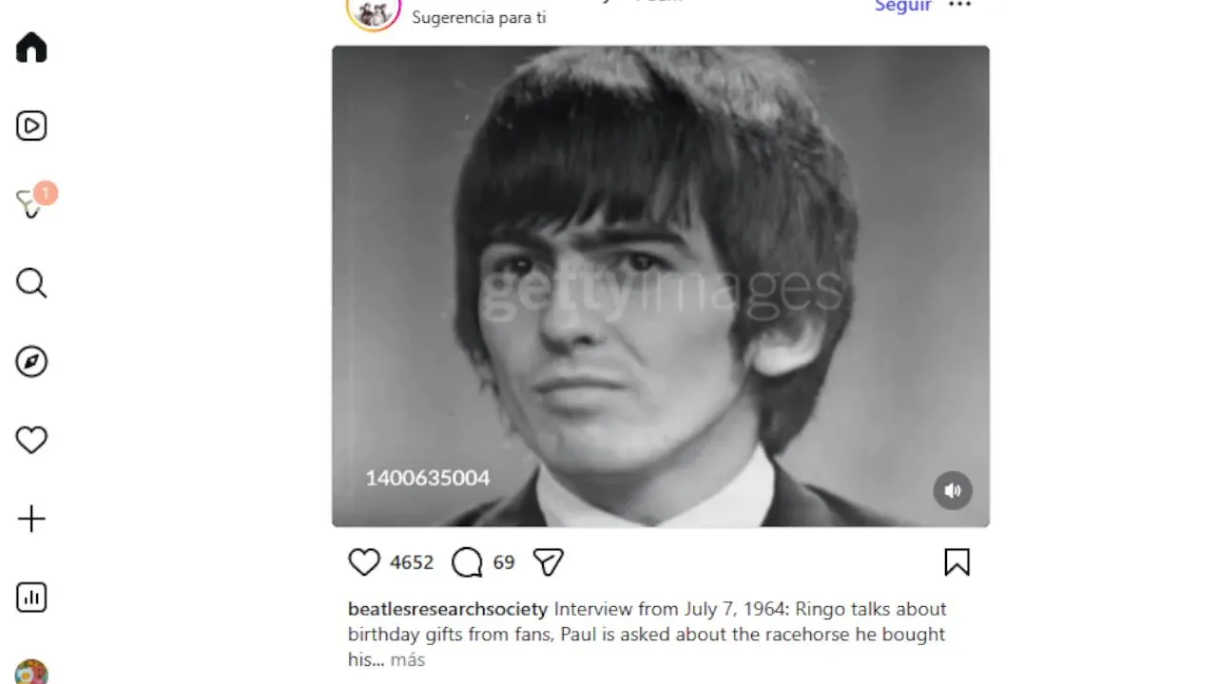Open post options three-dot menu
The width and height of the screenshot is (1217, 684).
tap(960, 5)
